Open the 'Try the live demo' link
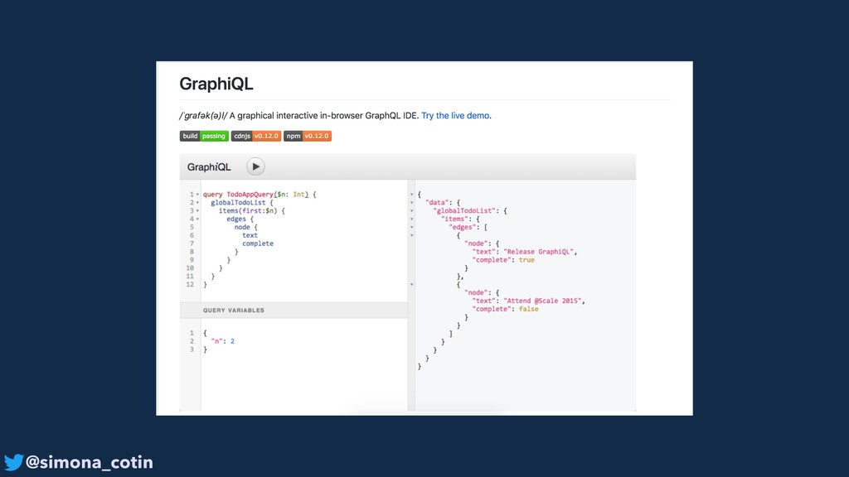The height and width of the screenshot is (477, 849). 455,116
